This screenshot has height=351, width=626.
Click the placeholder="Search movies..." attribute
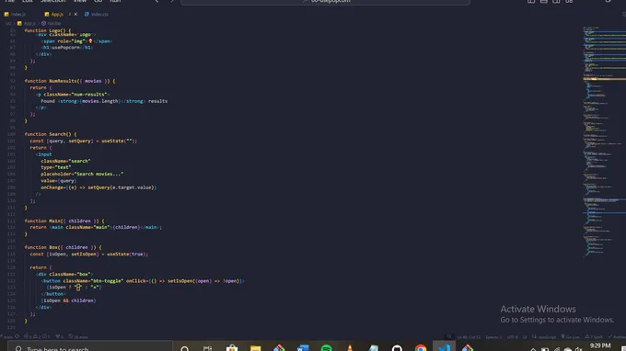(x=82, y=174)
